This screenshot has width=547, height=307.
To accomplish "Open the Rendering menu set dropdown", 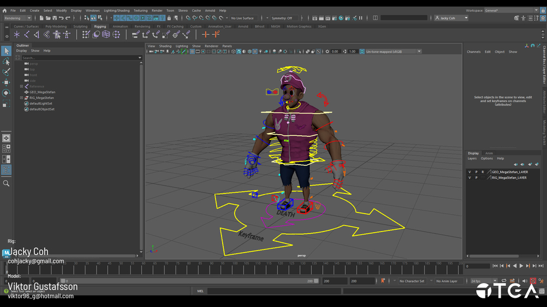I will (17, 18).
